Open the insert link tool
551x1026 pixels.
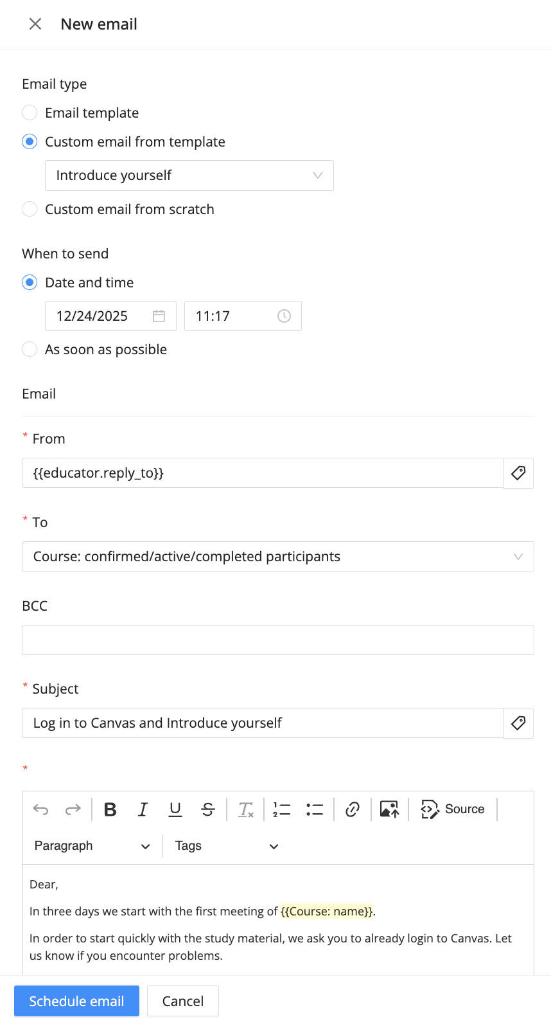[x=352, y=809]
